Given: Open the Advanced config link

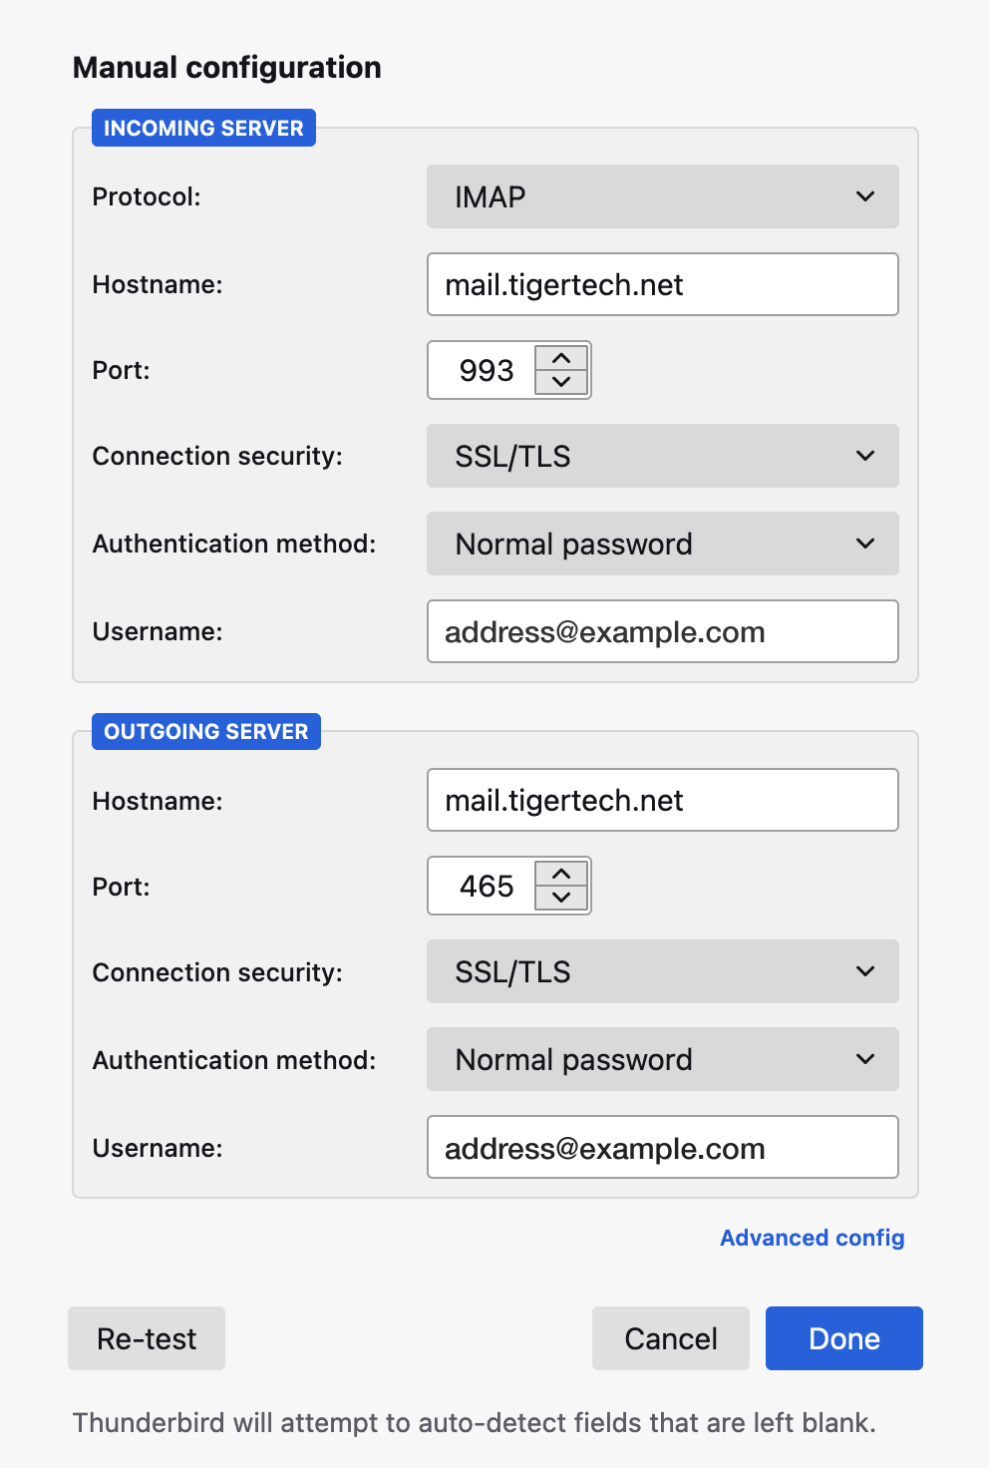Looking at the screenshot, I should click(x=812, y=1238).
